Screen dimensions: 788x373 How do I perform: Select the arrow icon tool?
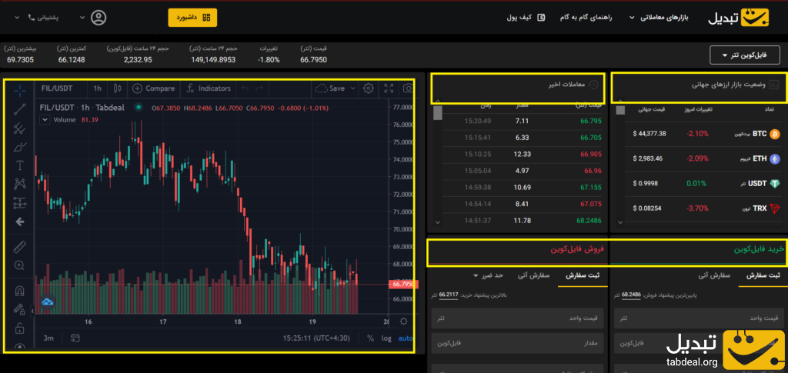(19, 222)
